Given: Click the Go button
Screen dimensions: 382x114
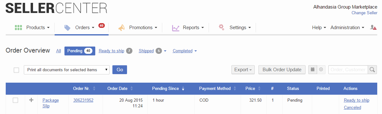Looking at the screenshot, I should click(120, 70).
